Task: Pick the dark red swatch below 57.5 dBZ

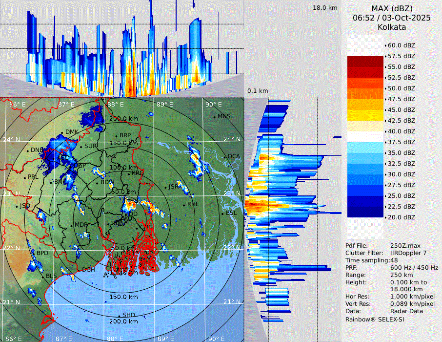Action: (365, 62)
